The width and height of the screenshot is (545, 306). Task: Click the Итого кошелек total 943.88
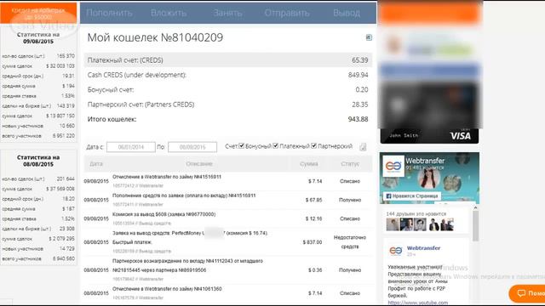click(x=358, y=119)
